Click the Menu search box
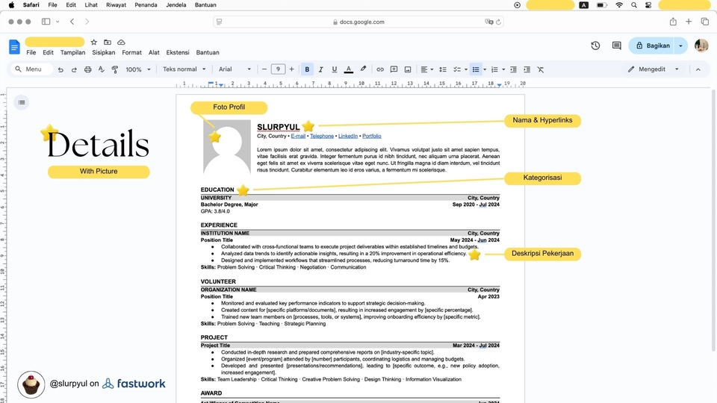Image resolution: width=717 pixels, height=403 pixels. [x=32, y=69]
